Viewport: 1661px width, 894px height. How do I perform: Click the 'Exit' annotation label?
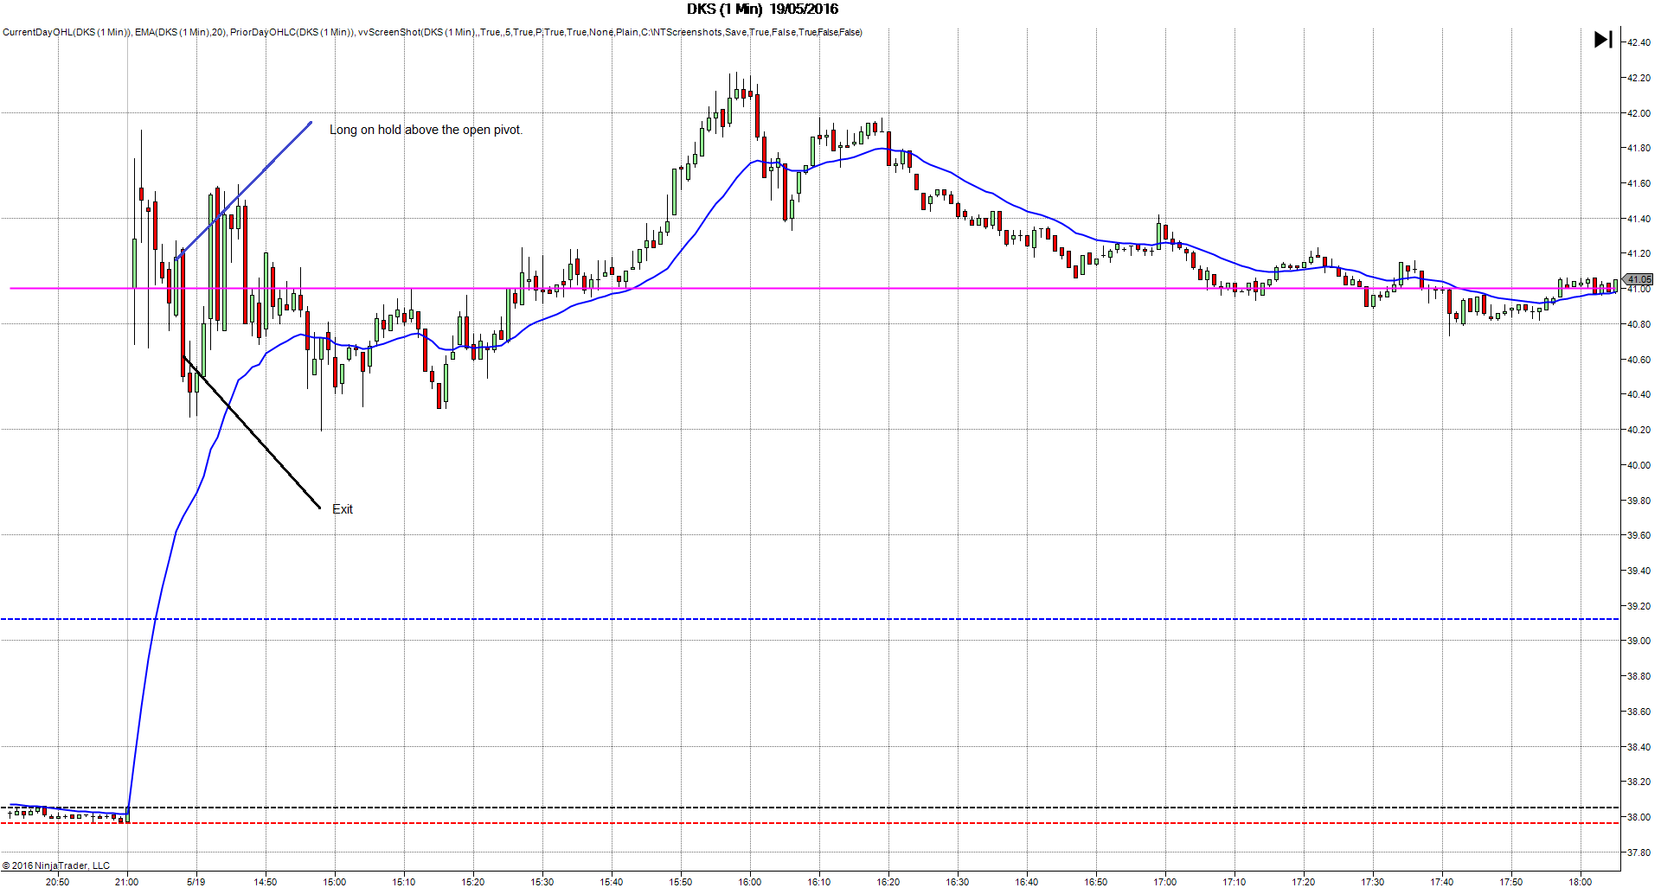343,509
